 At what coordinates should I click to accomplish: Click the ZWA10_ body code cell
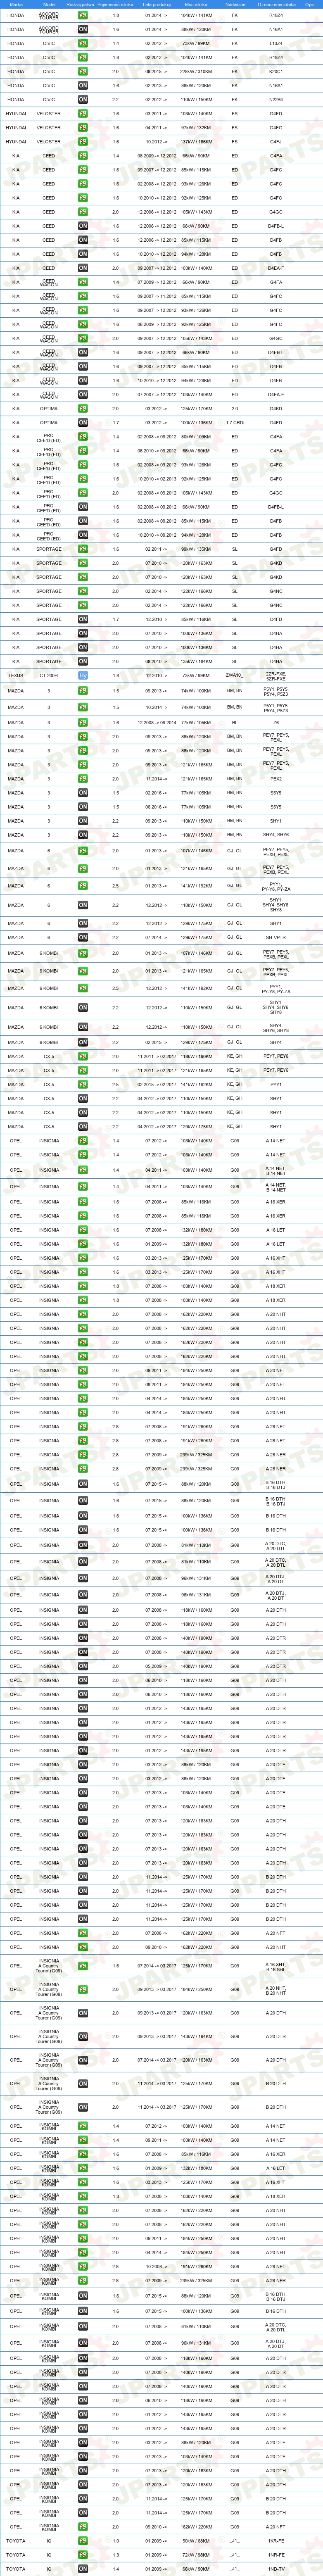[x=235, y=676]
